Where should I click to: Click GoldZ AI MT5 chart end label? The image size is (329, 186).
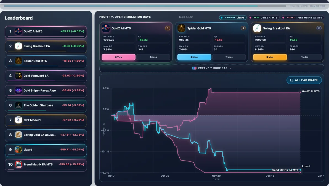click(311, 91)
